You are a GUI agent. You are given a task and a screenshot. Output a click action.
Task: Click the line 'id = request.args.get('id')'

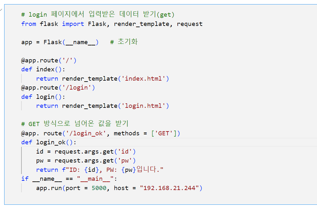(x=86, y=151)
